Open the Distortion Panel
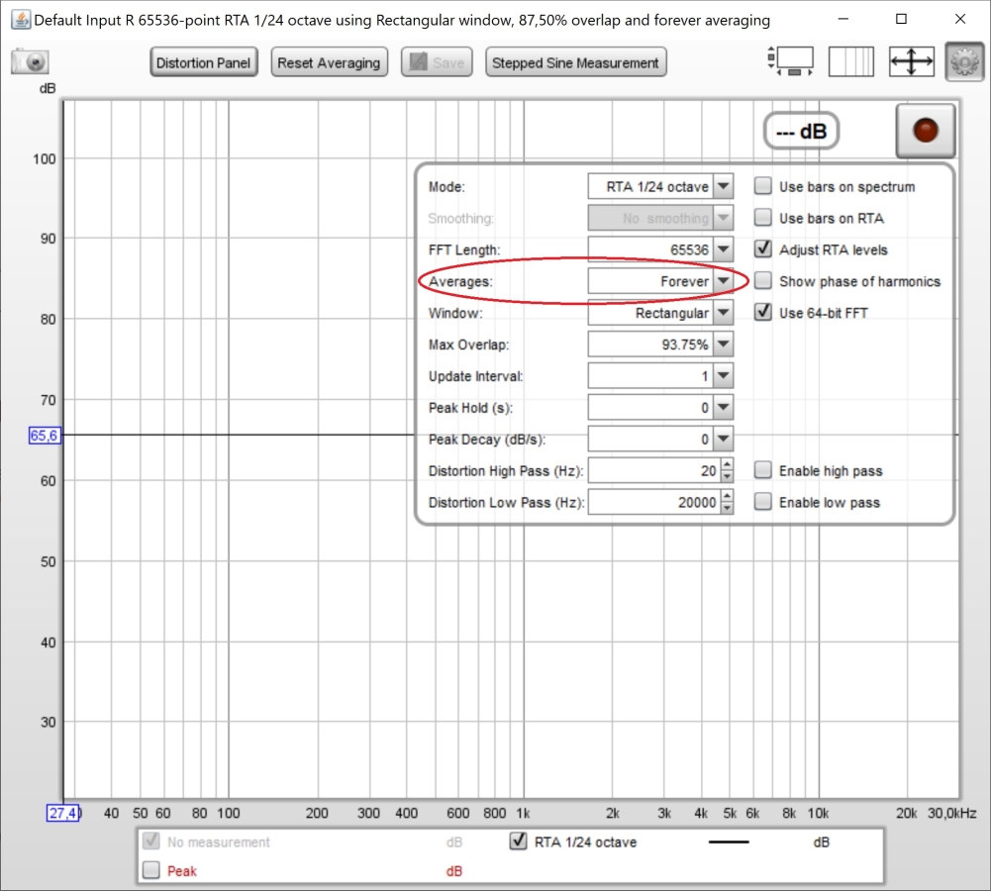Image resolution: width=991 pixels, height=891 pixels. tap(204, 62)
